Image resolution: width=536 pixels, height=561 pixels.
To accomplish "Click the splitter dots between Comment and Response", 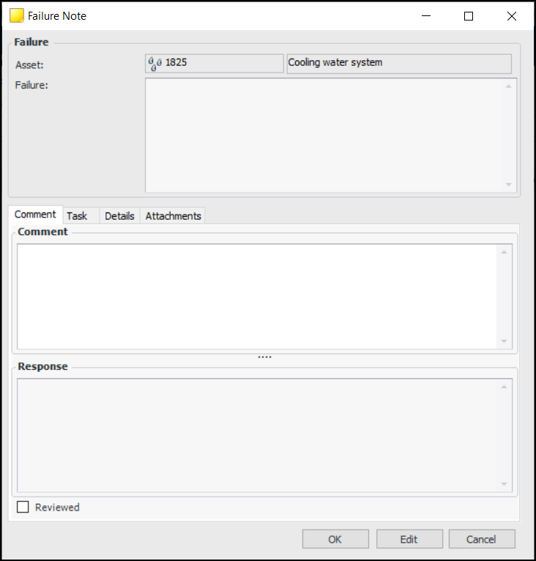I will (265, 357).
